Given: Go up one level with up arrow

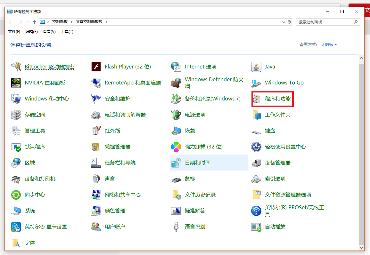Looking at the screenshot, I should click(35, 22).
